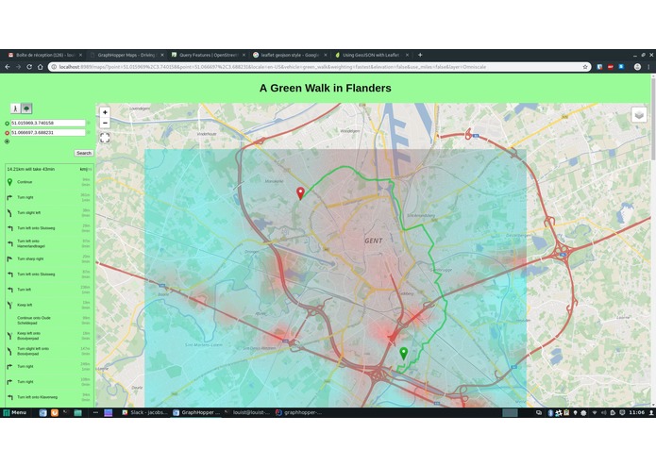Open the map layers control
Viewport: 656px width, 466px height.
pyautogui.click(x=639, y=114)
